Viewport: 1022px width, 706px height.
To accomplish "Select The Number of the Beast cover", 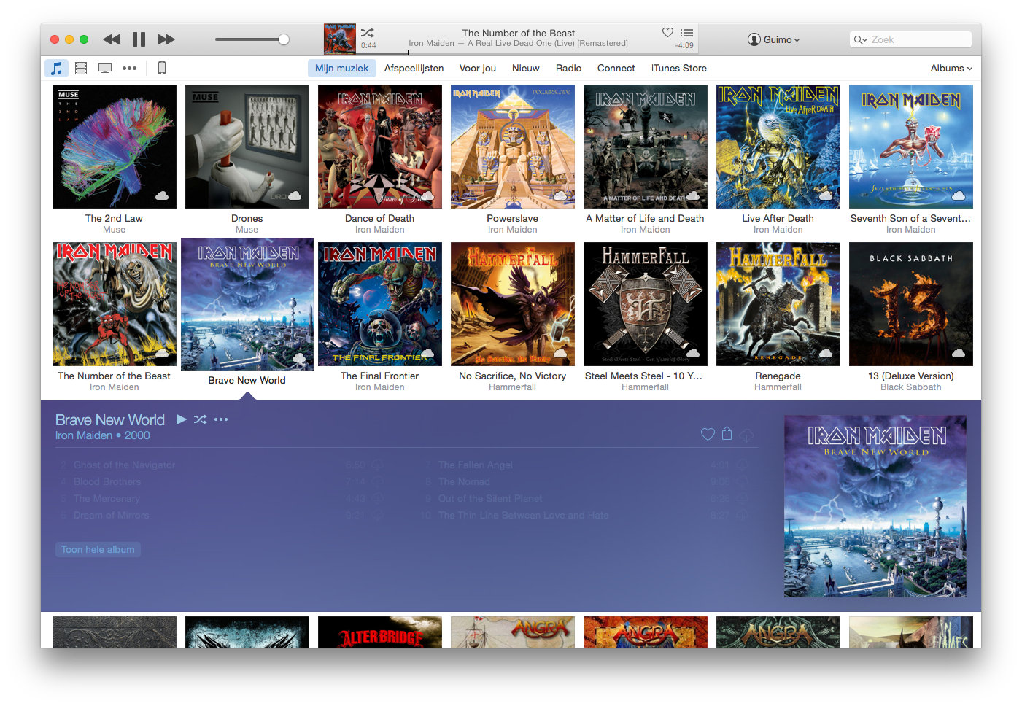I will coord(115,304).
